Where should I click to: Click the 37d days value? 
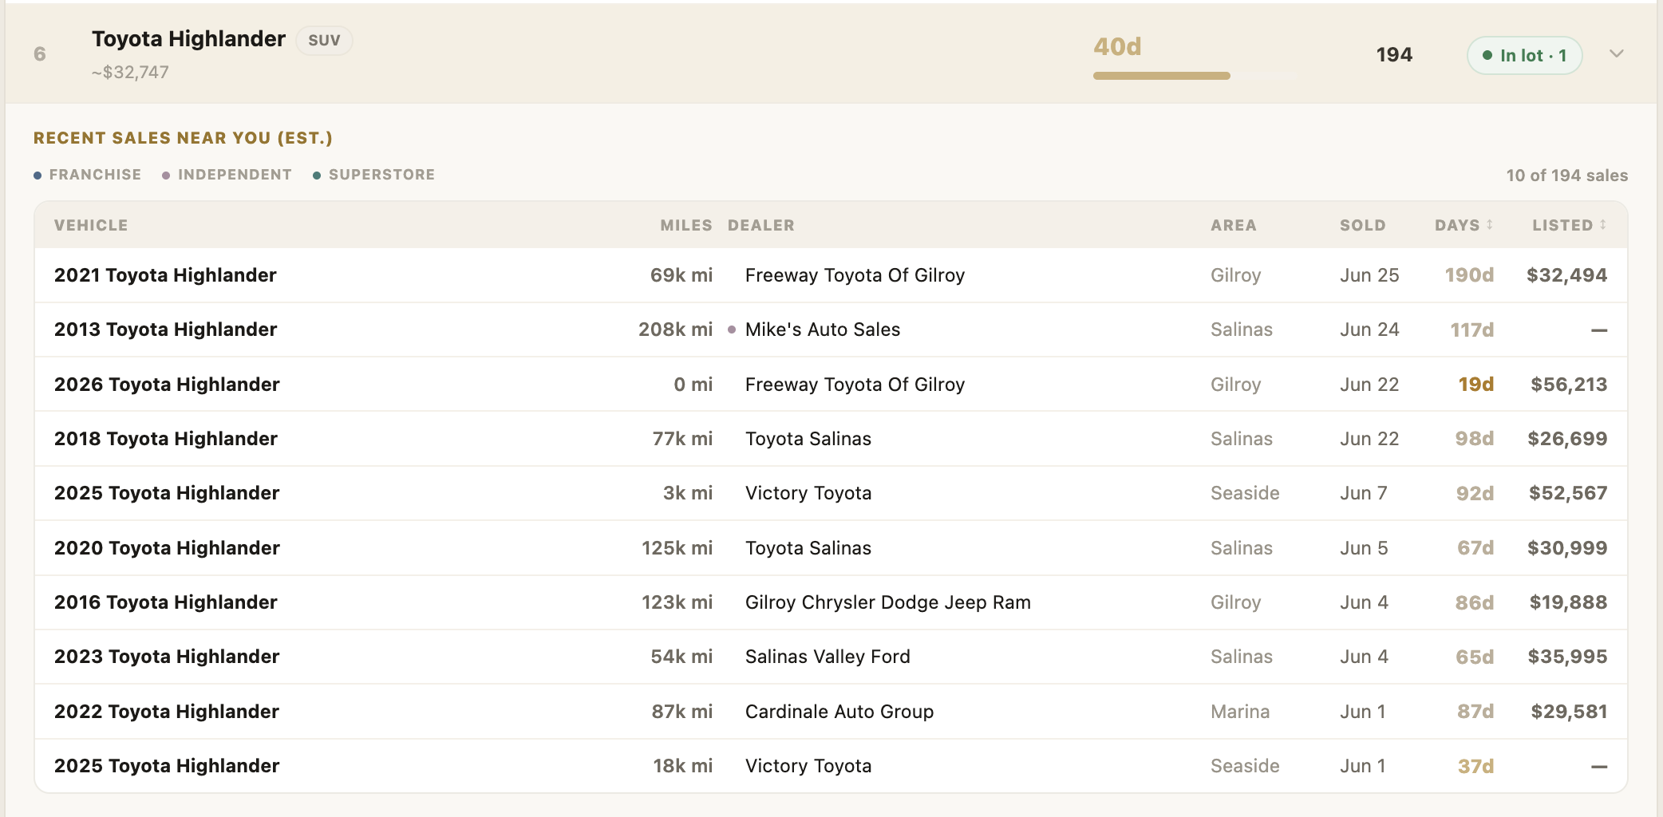click(x=1476, y=766)
